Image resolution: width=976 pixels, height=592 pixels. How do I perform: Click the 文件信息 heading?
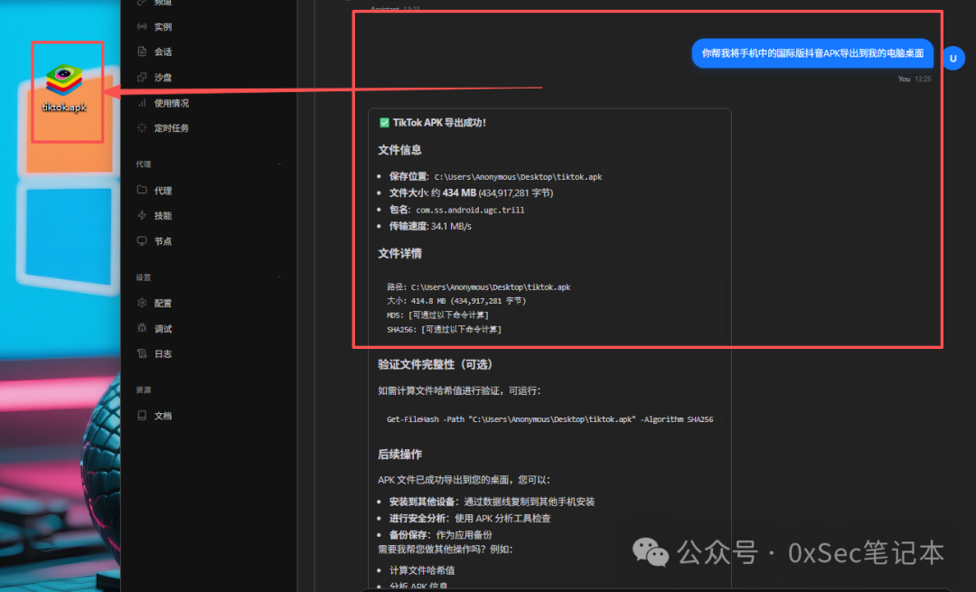(399, 150)
